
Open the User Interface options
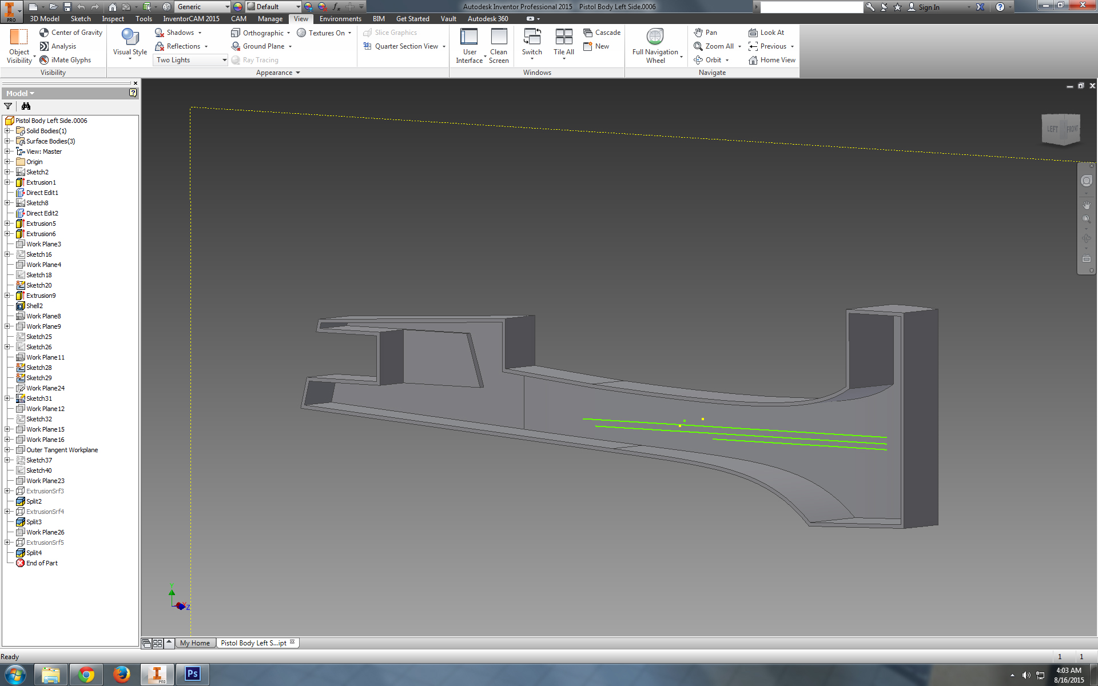point(470,46)
